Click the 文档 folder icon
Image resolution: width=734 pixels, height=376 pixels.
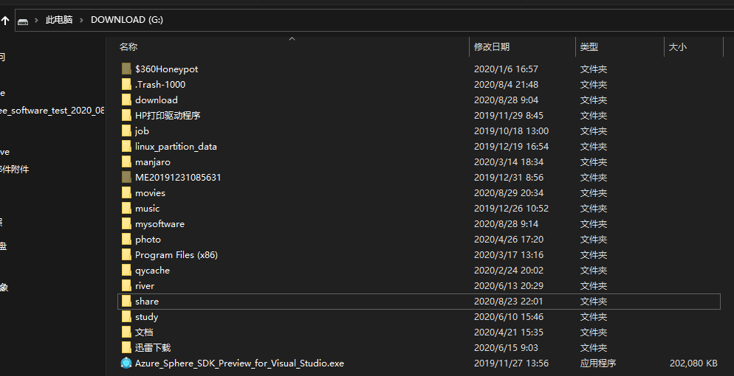click(126, 332)
